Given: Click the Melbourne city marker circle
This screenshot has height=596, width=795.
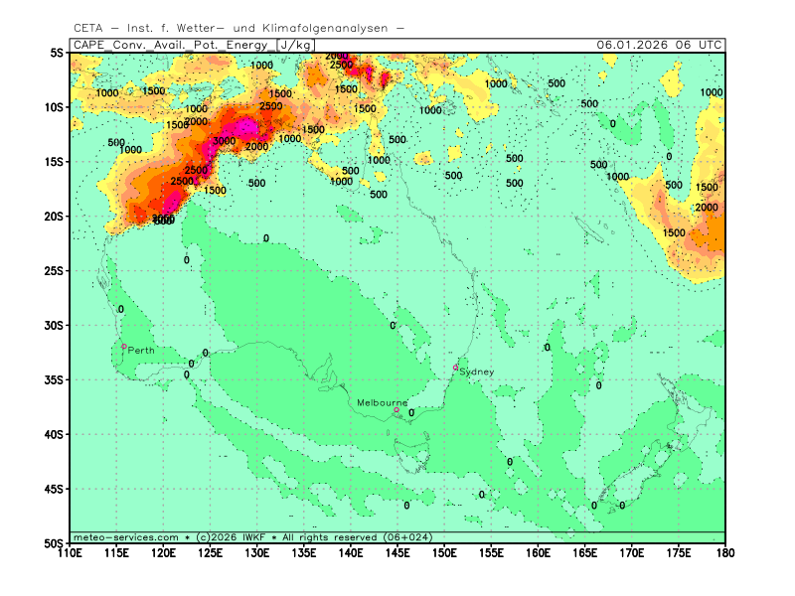Looking at the screenshot, I should 397,410.
